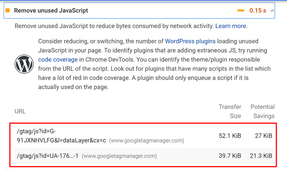Click the orange savings bar indicator
The image size is (287, 175).
[241, 11]
